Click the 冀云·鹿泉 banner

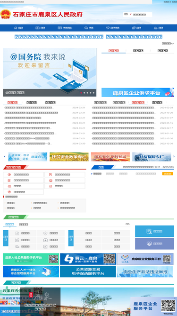point(88,259)
